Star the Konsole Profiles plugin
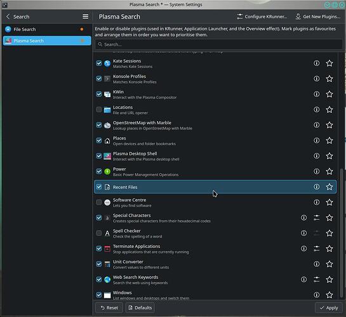Viewport: 346px width, 317px height. pos(329,79)
